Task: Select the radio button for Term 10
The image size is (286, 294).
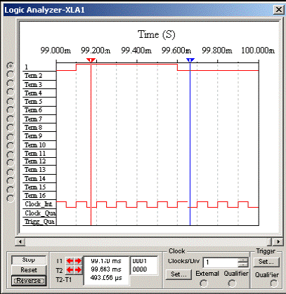Action: point(11,145)
